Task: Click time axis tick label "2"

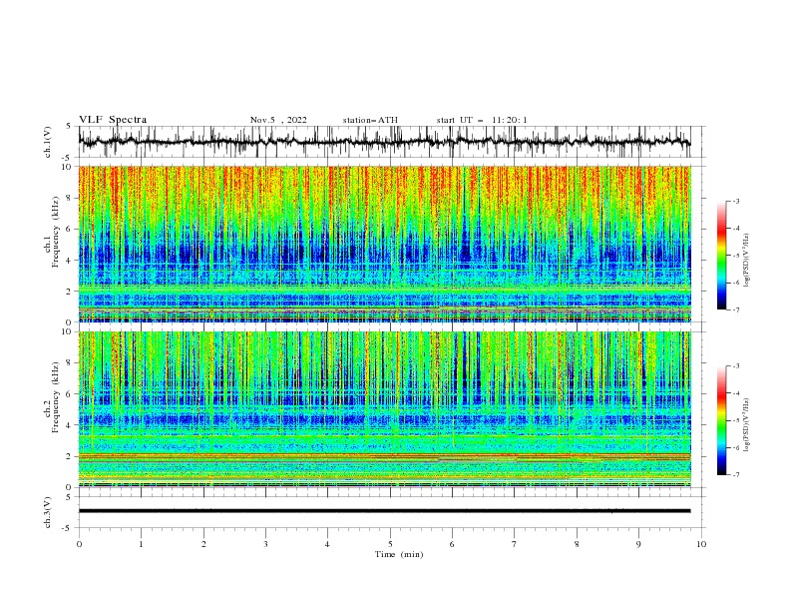Action: tap(203, 544)
